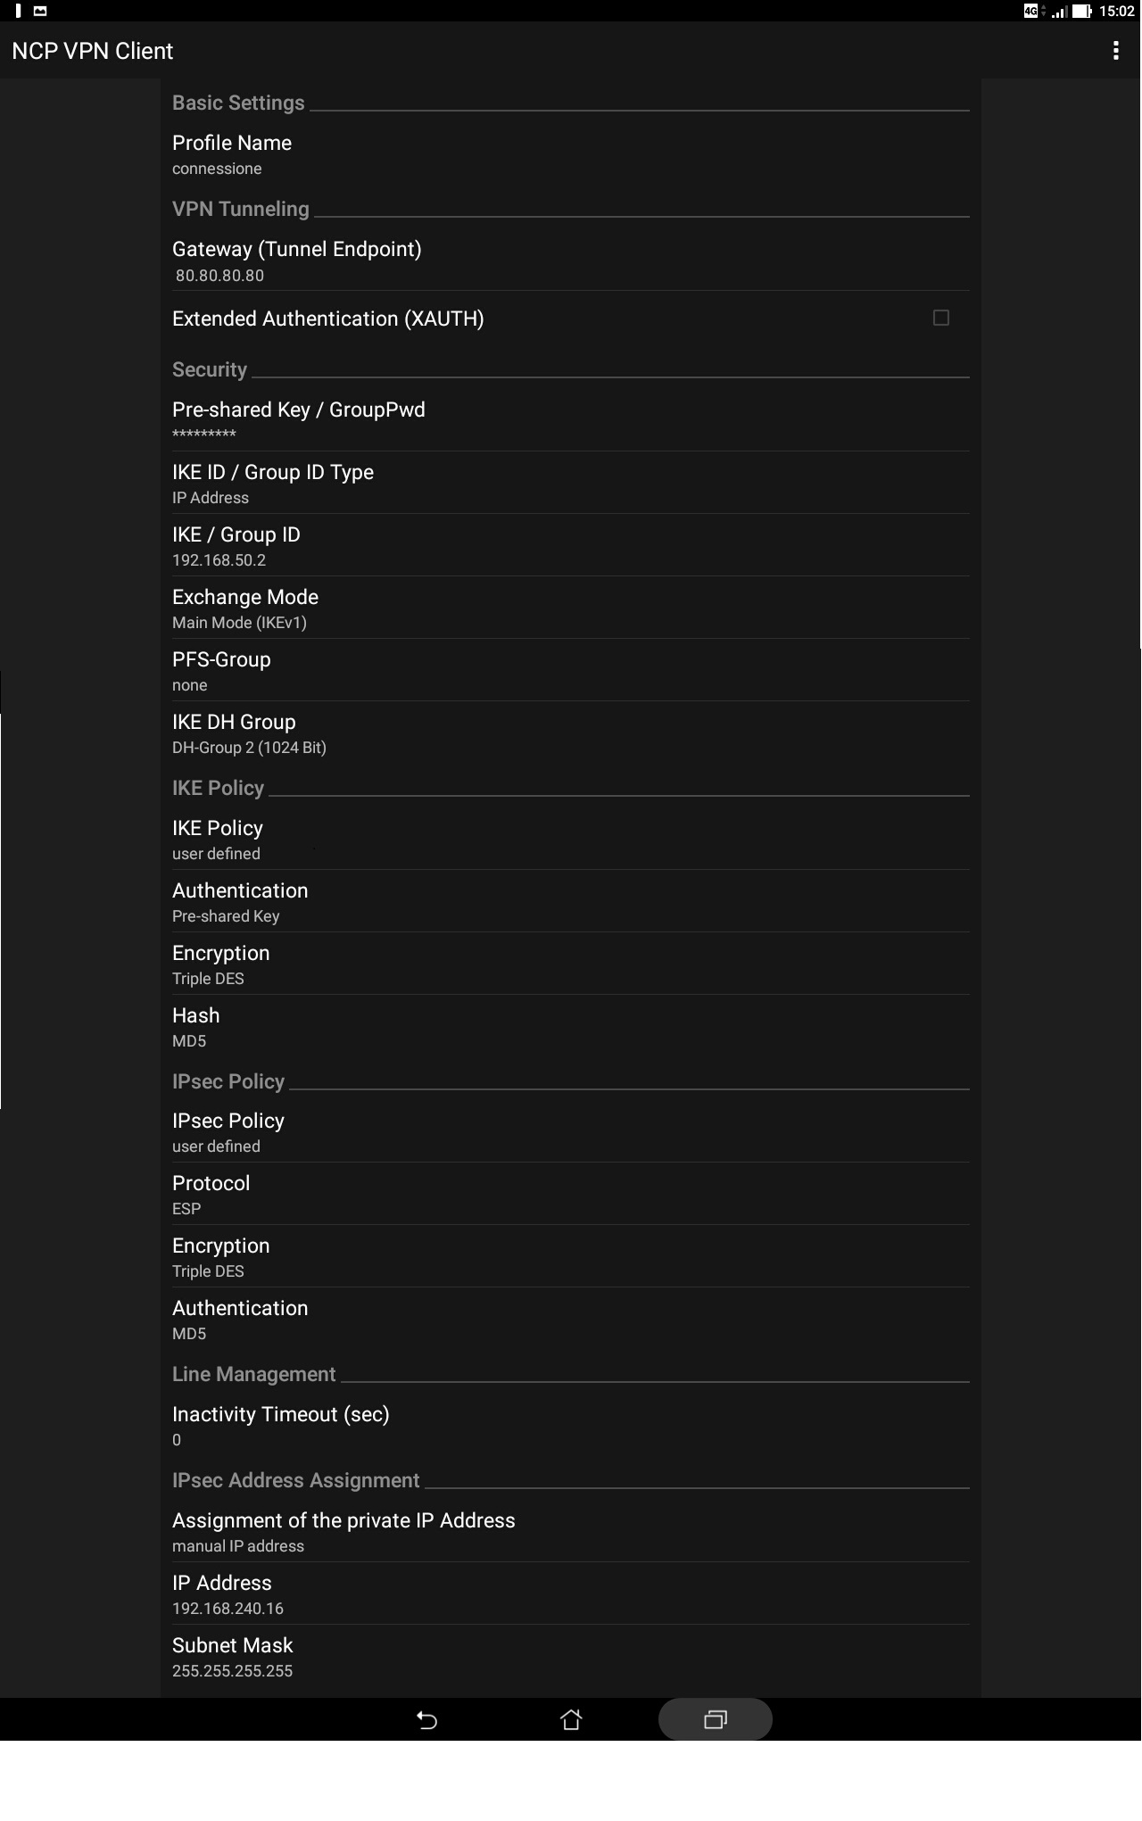Edit the IKE / Group ID value
This screenshot has width=1142, height=1821.
pos(569,545)
